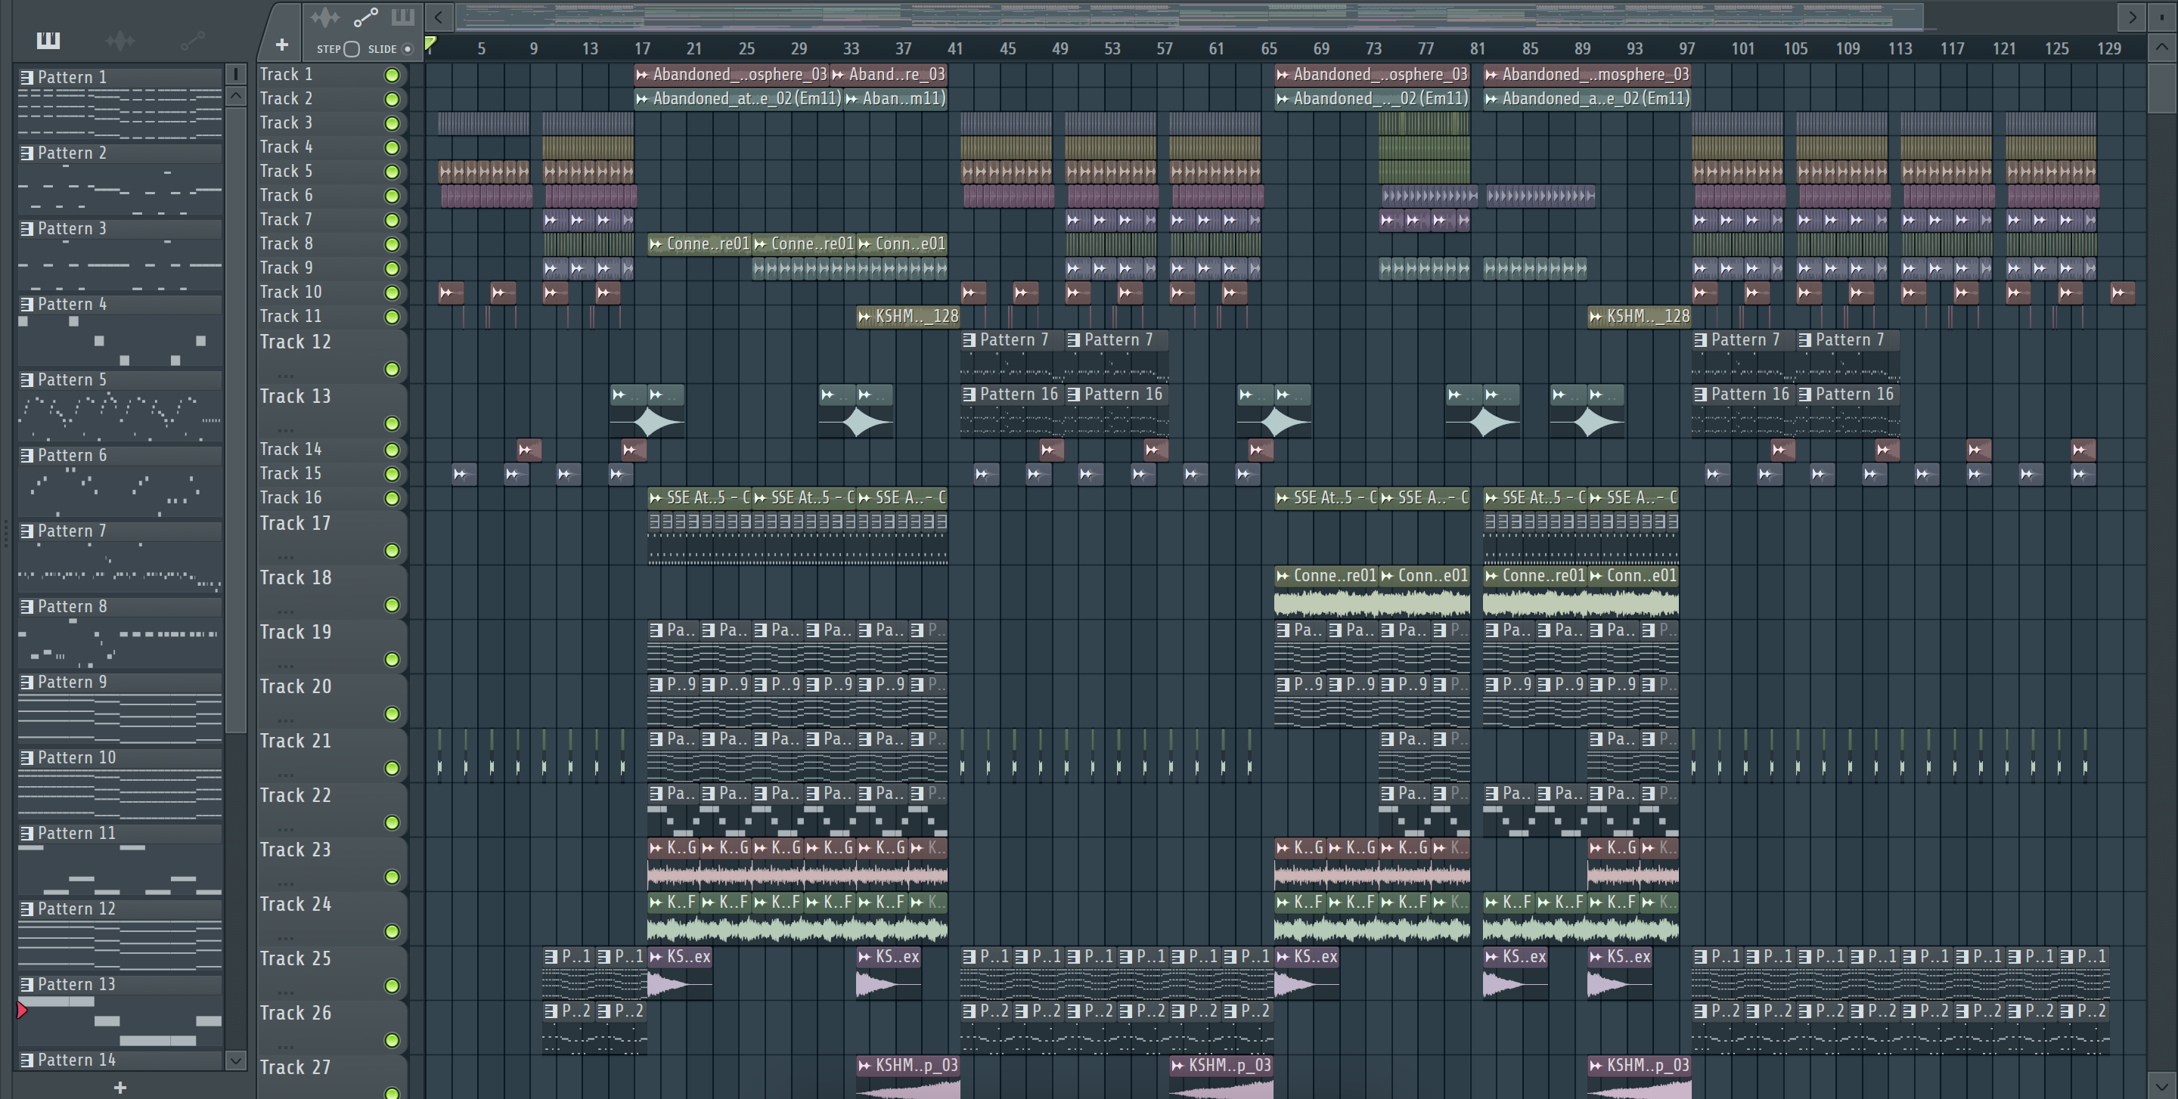Add a new pattern with the picker plus
This screenshot has width=2178, height=1099.
point(120,1087)
